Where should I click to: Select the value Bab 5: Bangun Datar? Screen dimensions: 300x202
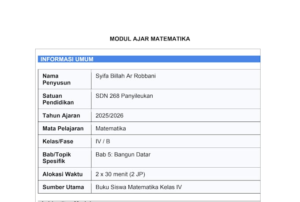[x=123, y=154]
